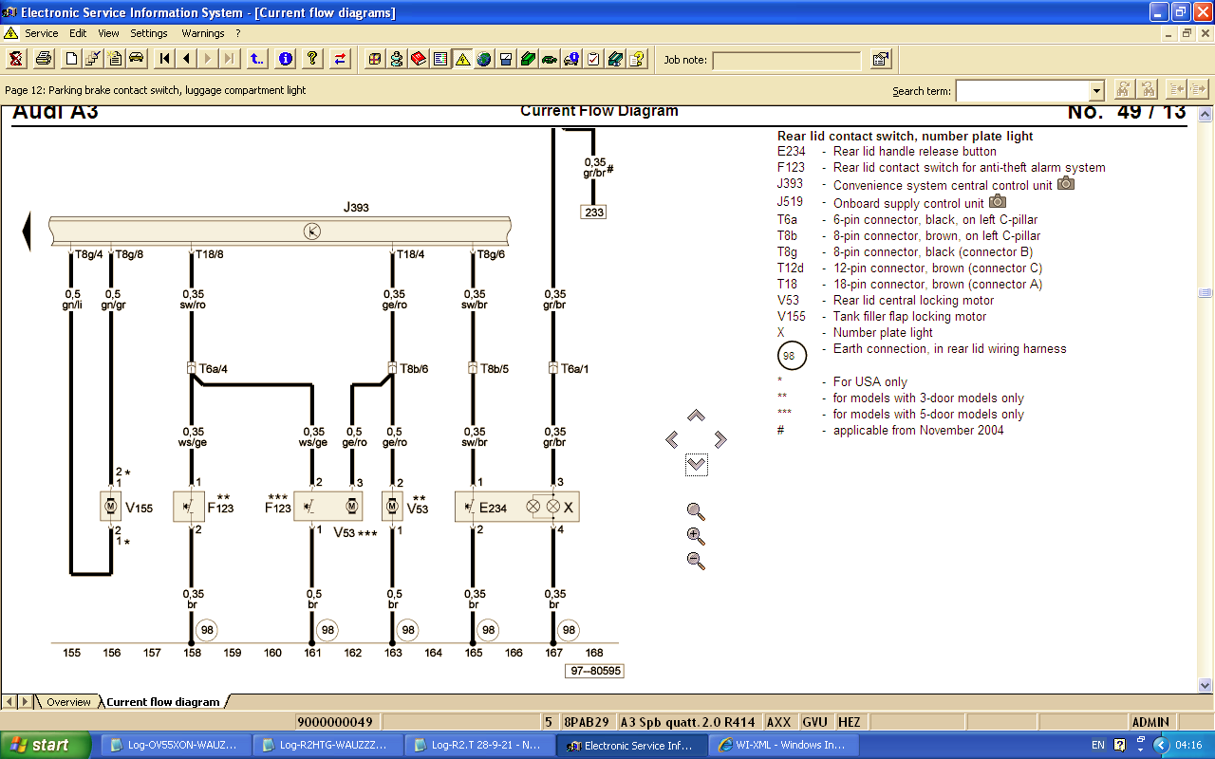Click the yellow warning triangle toolbar icon

(x=462, y=59)
